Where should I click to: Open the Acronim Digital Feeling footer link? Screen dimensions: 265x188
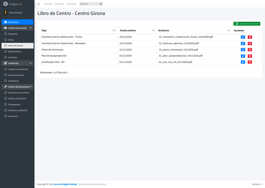pos(65,184)
